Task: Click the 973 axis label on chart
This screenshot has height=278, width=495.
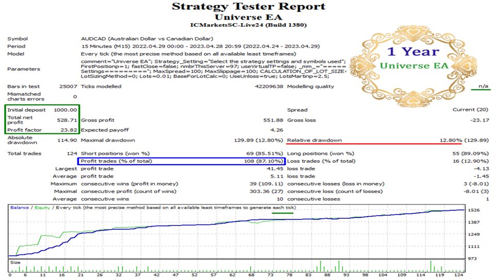Action: 473,258
